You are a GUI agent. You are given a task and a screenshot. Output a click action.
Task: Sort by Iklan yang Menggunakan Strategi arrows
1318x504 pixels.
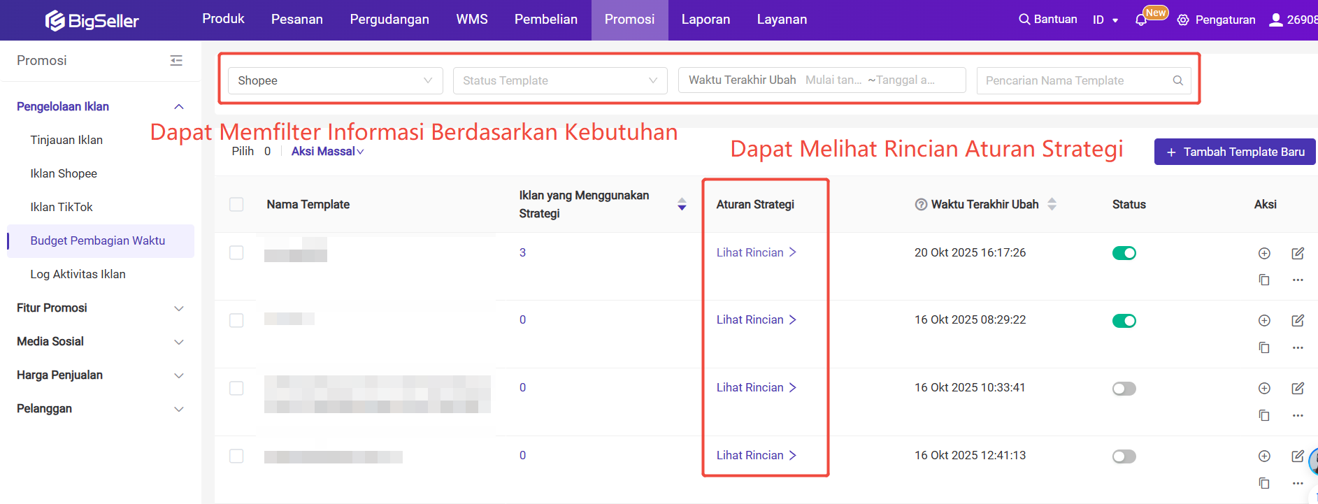[682, 204]
